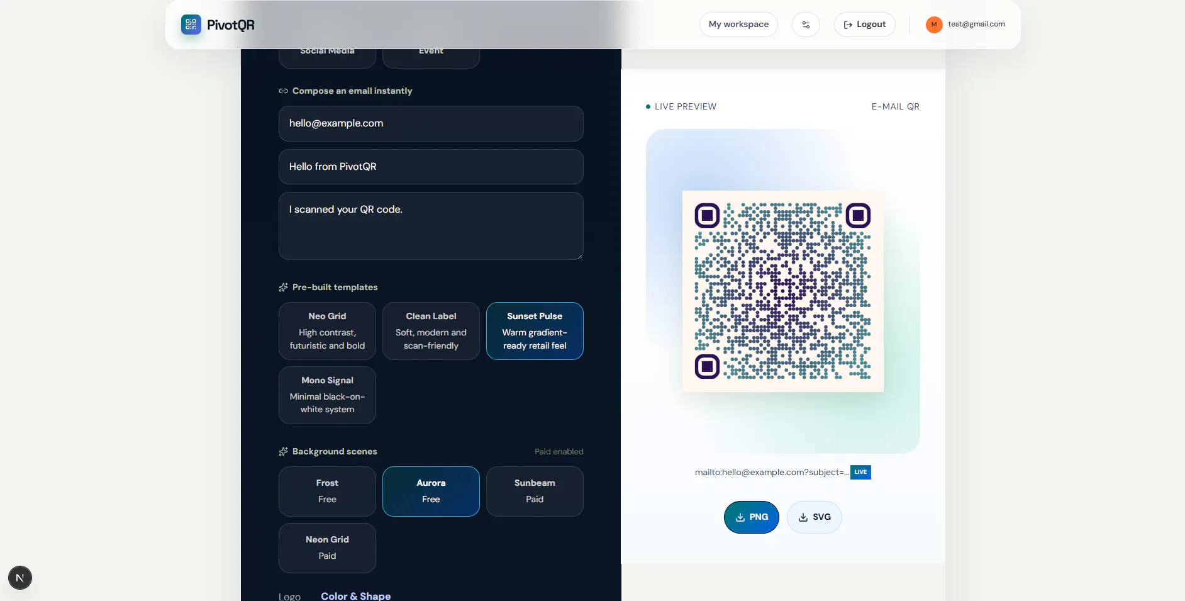
Task: Choose the Frost background scene
Action: click(327, 491)
